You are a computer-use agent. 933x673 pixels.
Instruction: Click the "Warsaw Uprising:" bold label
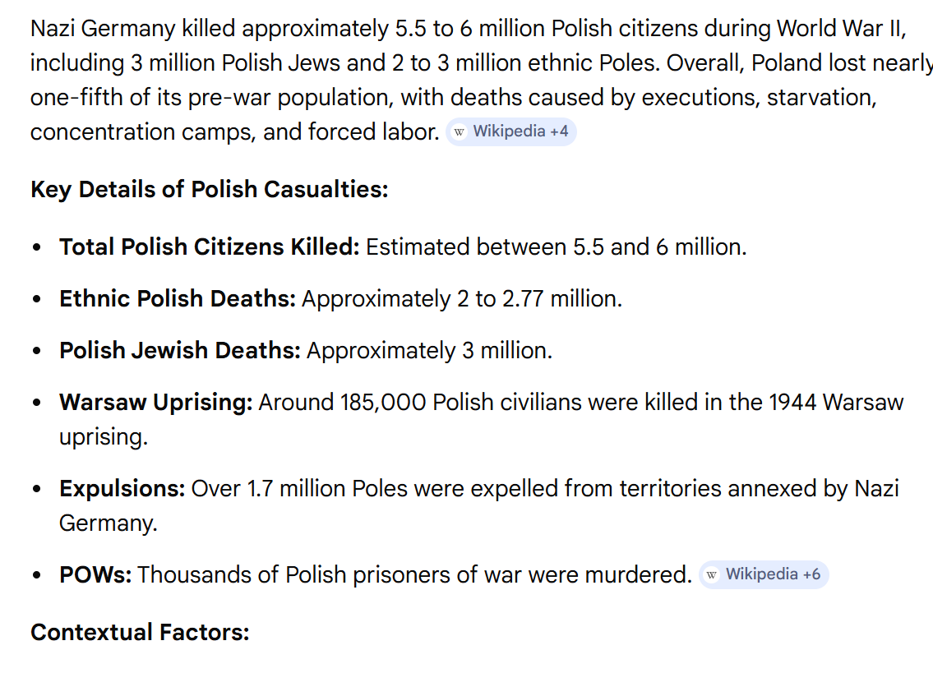pos(155,403)
